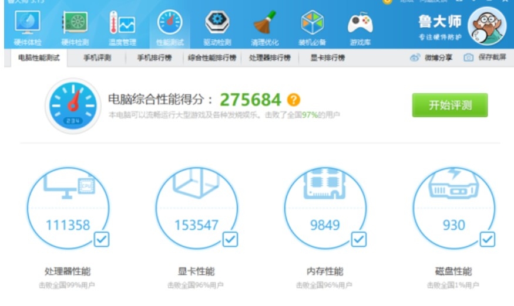Open the 温度管理 thermometer icon
Screen dimensions: 514x306
[x=122, y=23]
